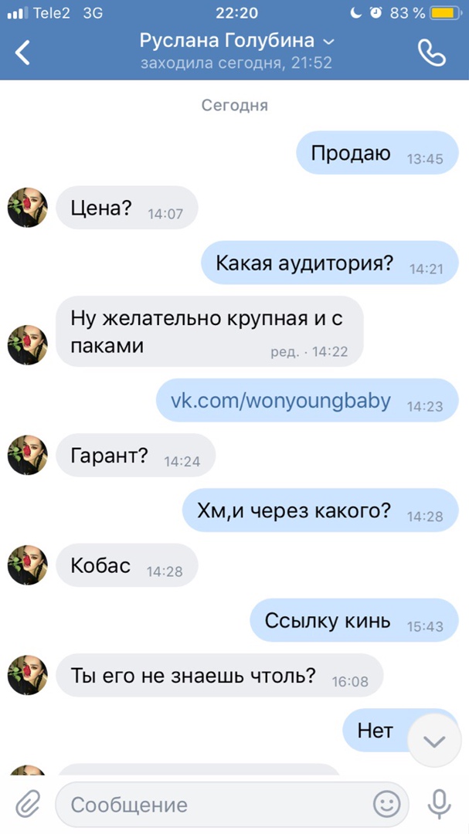Select the 'Какая аудитория?' message bubble
The image size is (469, 834).
[329, 263]
